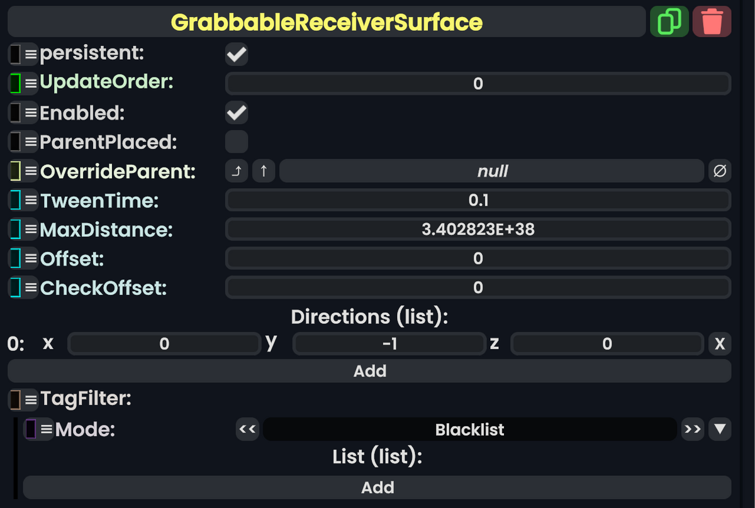The image size is (755, 508).
Task: Disable the Enabled checkbox
Action: pyautogui.click(x=236, y=113)
